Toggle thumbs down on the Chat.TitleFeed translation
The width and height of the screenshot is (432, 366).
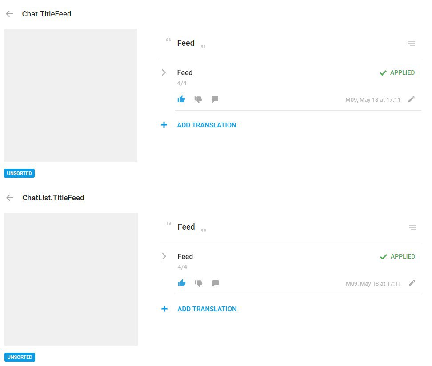198,99
